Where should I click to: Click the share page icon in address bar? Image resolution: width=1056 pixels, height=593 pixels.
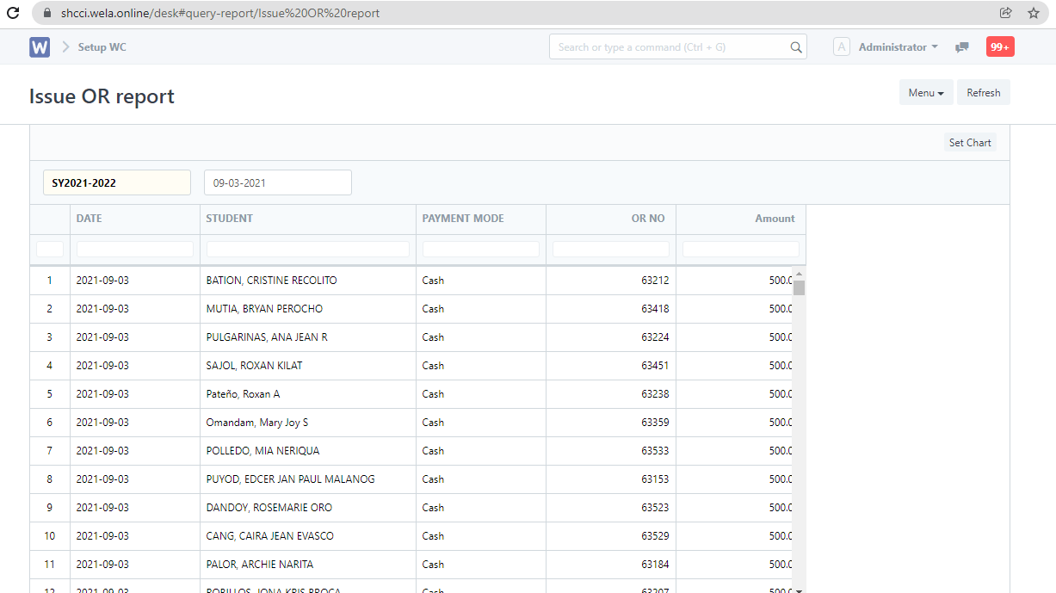[1005, 13]
